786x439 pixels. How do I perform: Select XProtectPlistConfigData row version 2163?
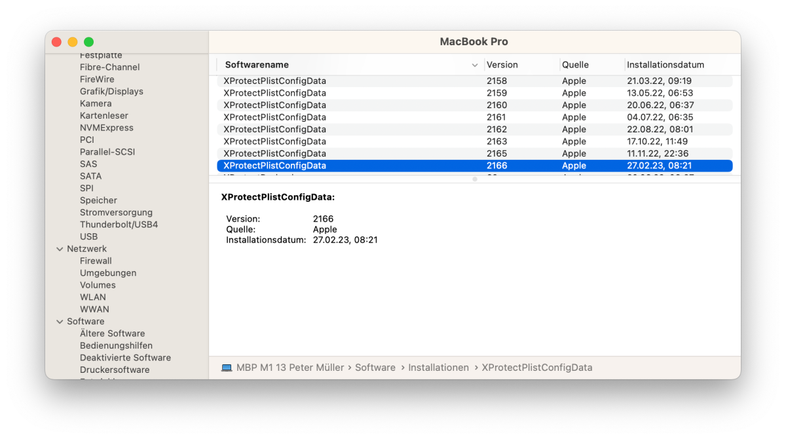[475, 142]
